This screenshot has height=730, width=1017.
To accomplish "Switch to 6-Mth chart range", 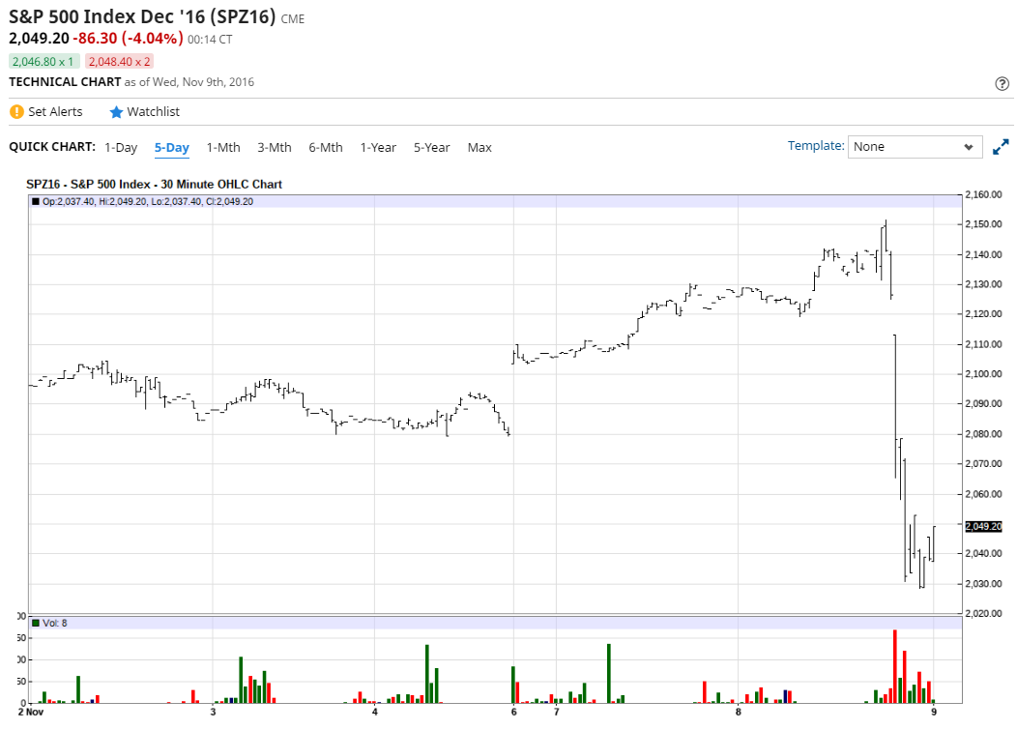I will tap(326, 147).
